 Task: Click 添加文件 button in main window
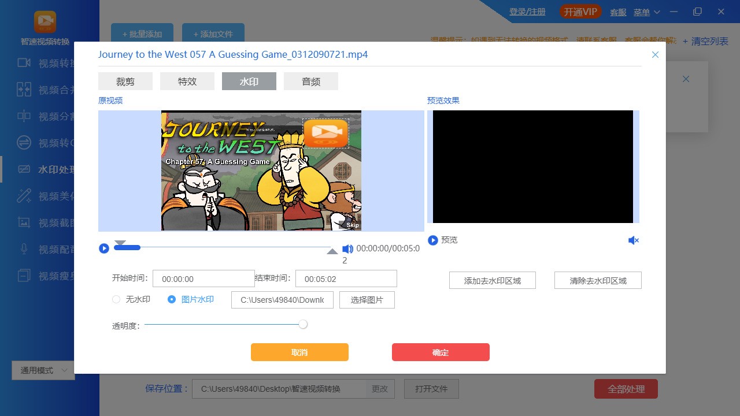(213, 34)
